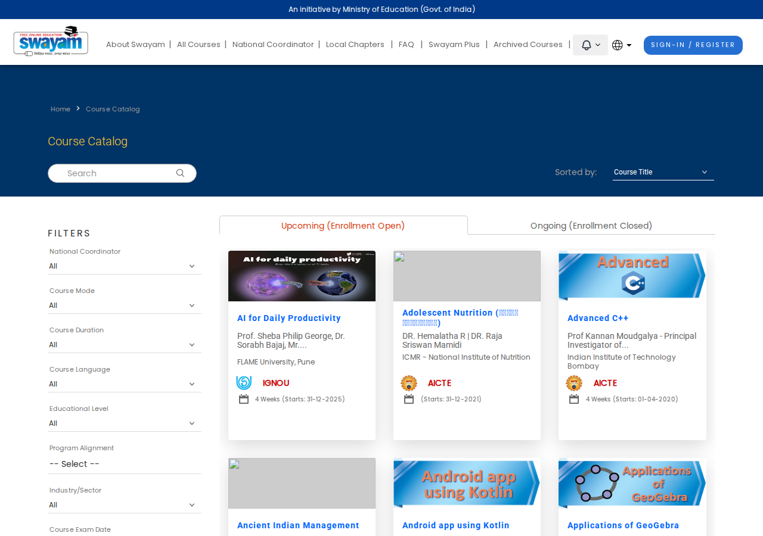Click the calendar icon on the Advanced C++ card
Viewport: 763px width, 536px height.
coord(574,399)
